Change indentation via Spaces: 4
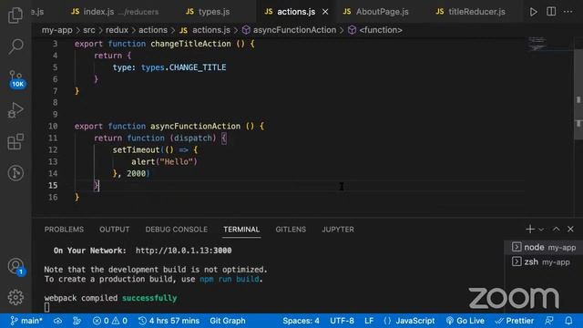The image size is (583, 328). tap(301, 321)
